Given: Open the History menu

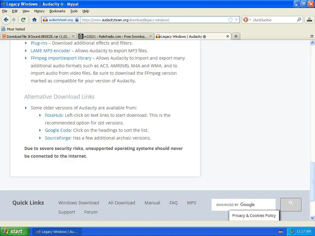Looking at the screenshot, I should pos(39,11).
